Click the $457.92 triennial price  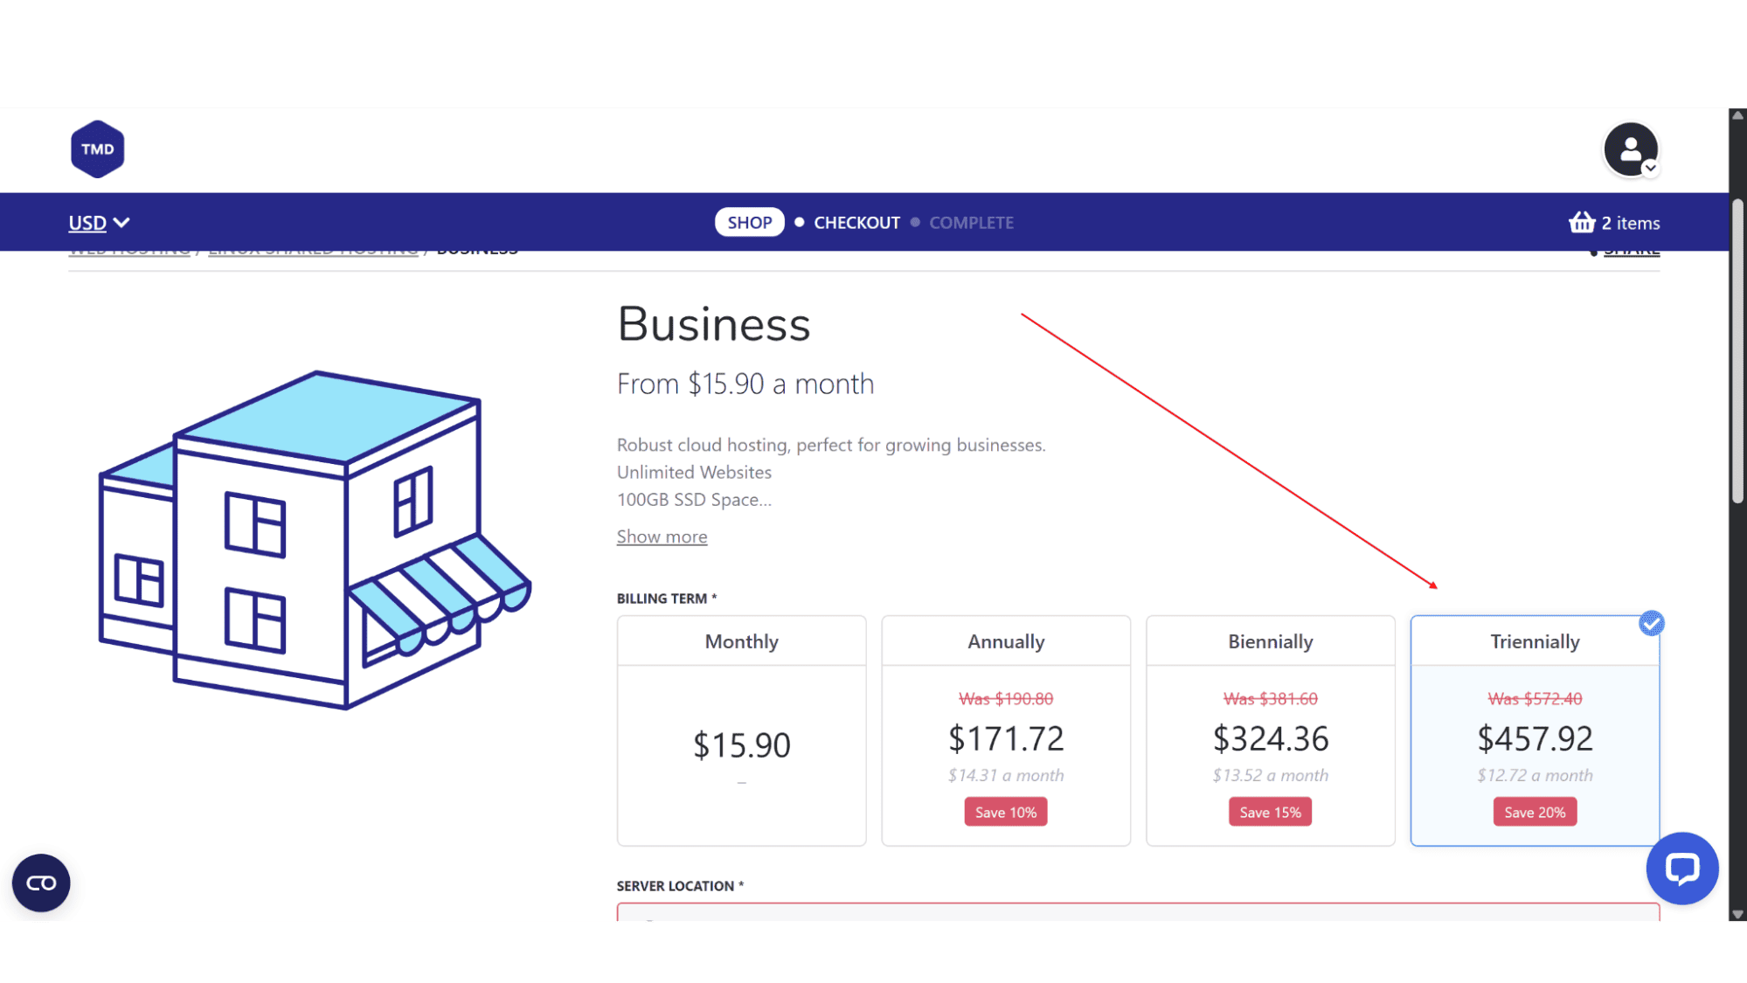tap(1535, 738)
